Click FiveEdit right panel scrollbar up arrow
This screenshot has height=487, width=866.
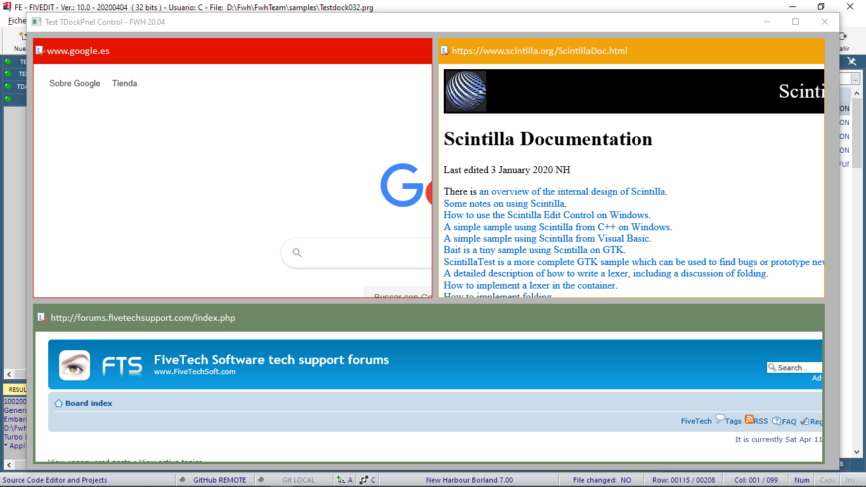(x=856, y=94)
